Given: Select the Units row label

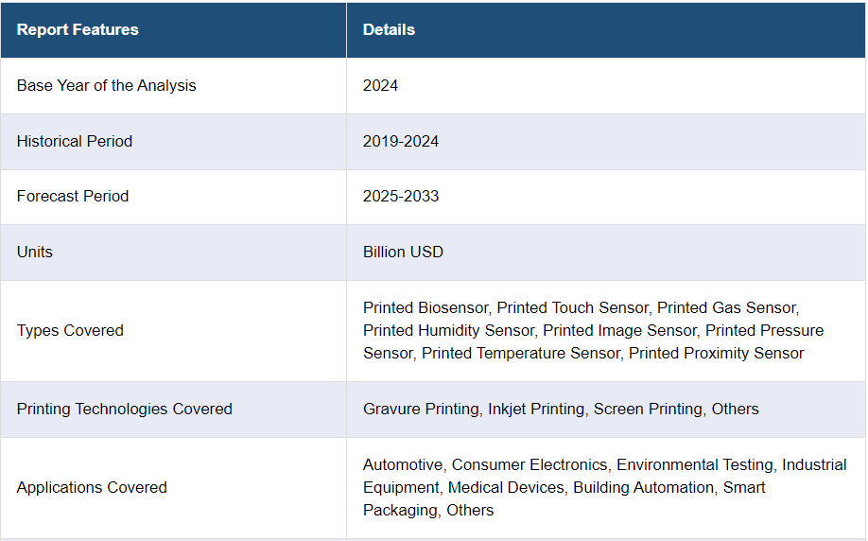Looking at the screenshot, I should pos(35,252).
